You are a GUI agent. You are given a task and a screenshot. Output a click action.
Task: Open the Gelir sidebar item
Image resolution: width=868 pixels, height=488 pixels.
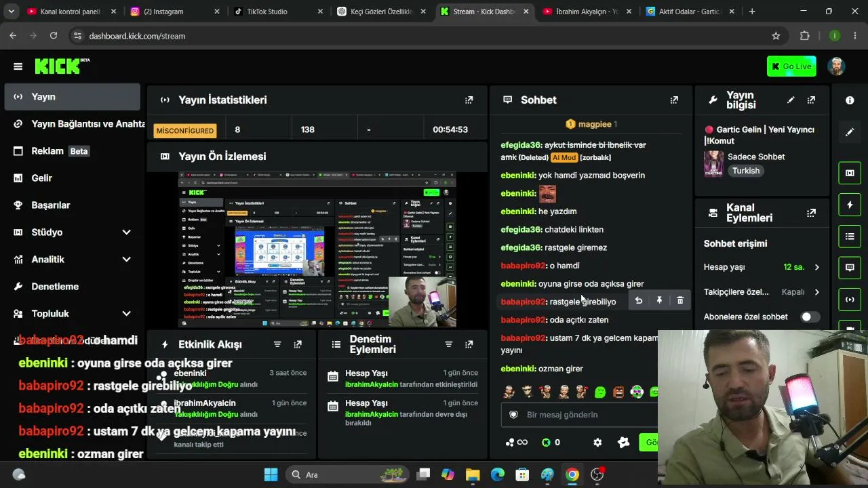(72, 178)
